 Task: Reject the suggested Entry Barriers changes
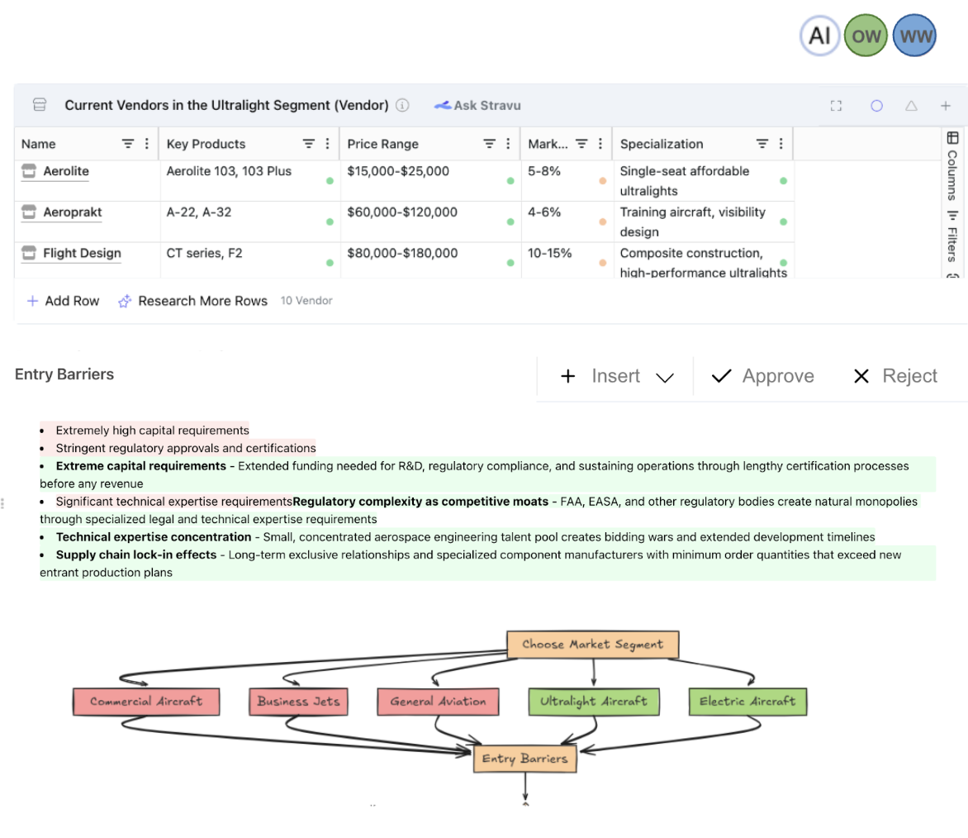pos(895,376)
